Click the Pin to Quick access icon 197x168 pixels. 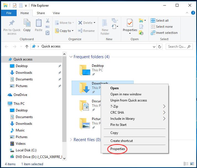point(12,24)
